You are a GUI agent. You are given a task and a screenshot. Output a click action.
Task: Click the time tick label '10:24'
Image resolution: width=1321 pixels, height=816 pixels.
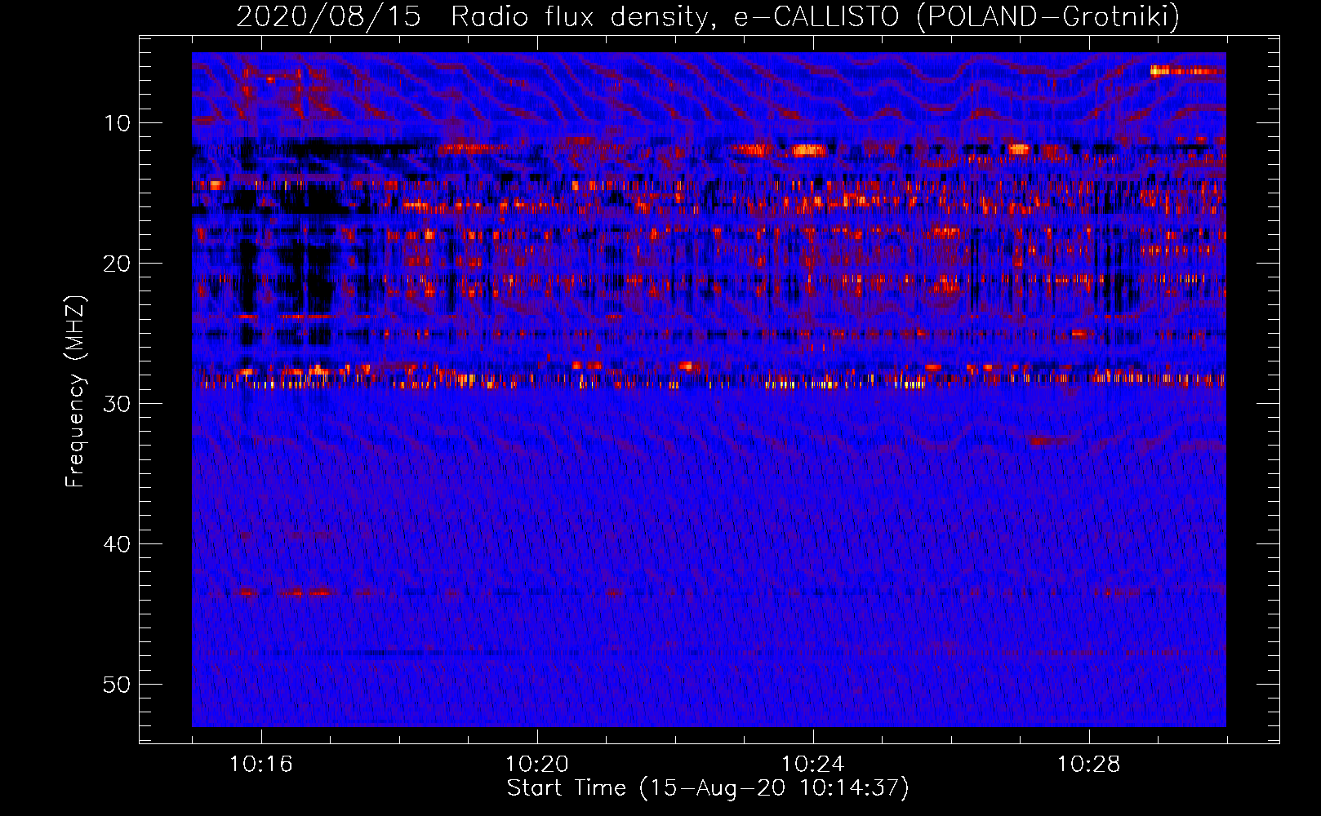click(x=813, y=764)
